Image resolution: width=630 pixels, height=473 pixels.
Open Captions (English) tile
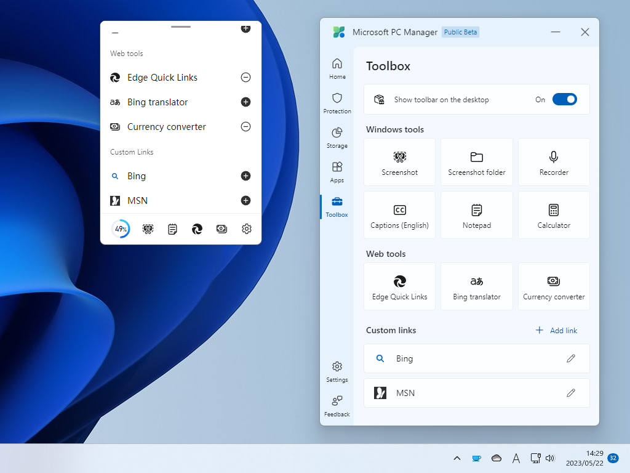399,215
